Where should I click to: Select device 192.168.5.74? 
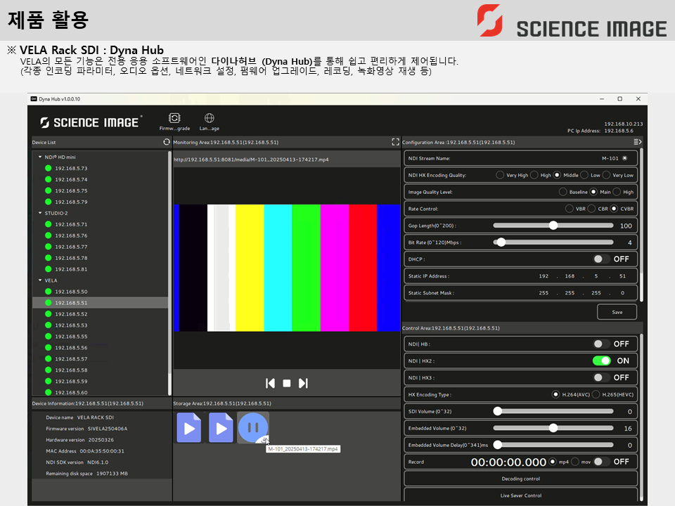pyautogui.click(x=71, y=179)
